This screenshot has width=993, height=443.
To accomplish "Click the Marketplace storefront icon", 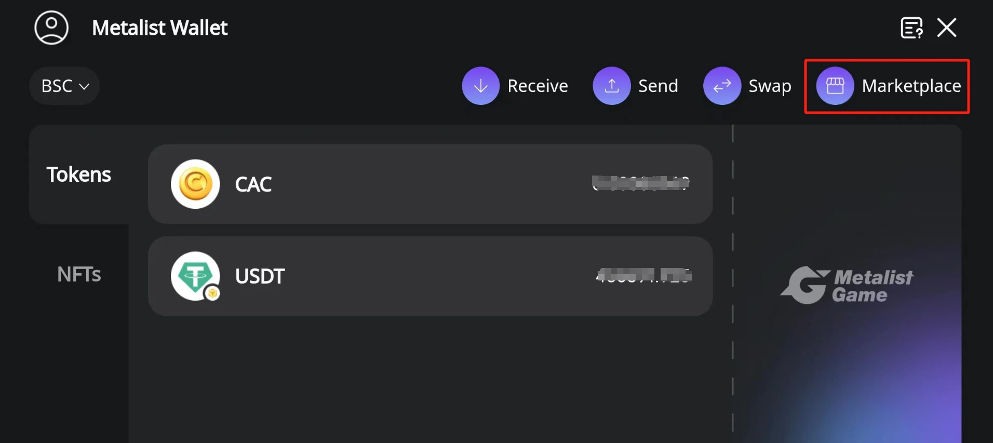I will [x=835, y=86].
